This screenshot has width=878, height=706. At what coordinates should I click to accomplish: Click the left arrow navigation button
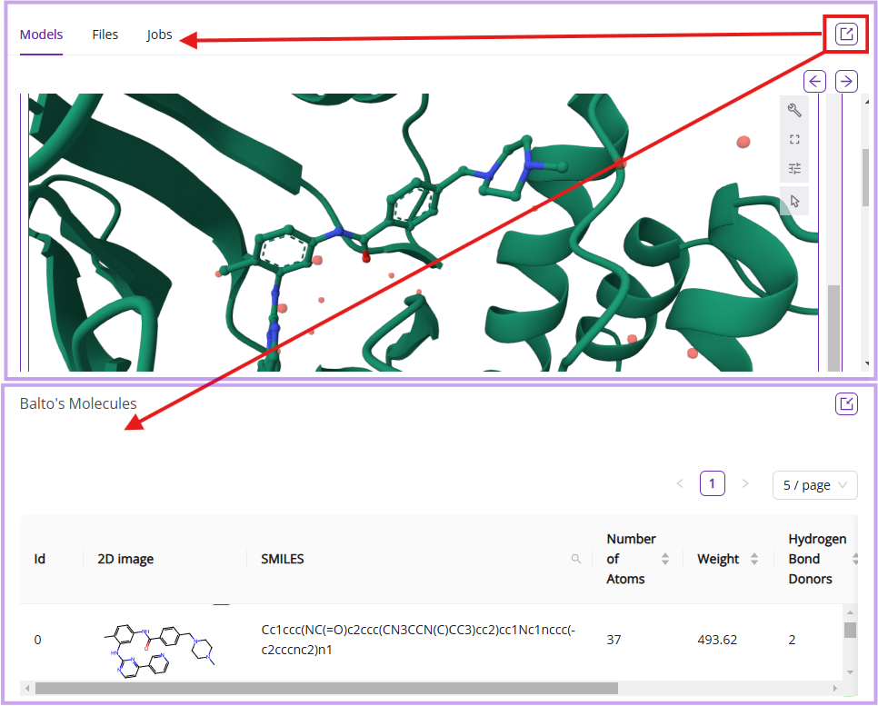point(815,81)
